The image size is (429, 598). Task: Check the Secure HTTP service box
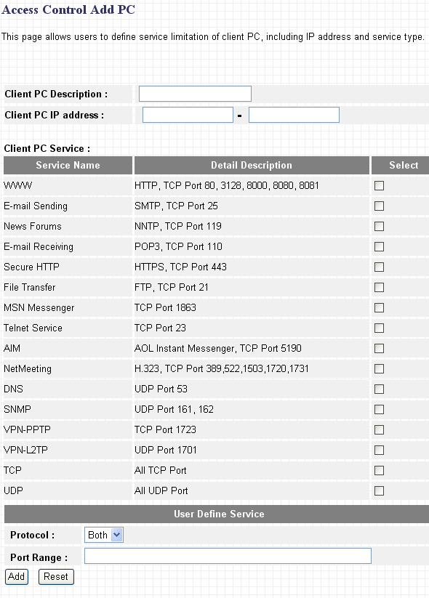click(379, 267)
